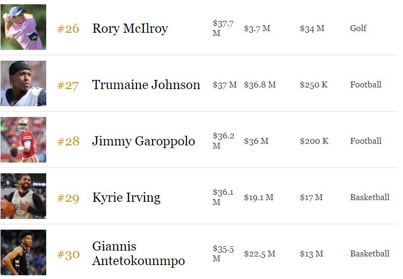Select the #29 rank number
This screenshot has width=403, height=279.
coord(68,198)
